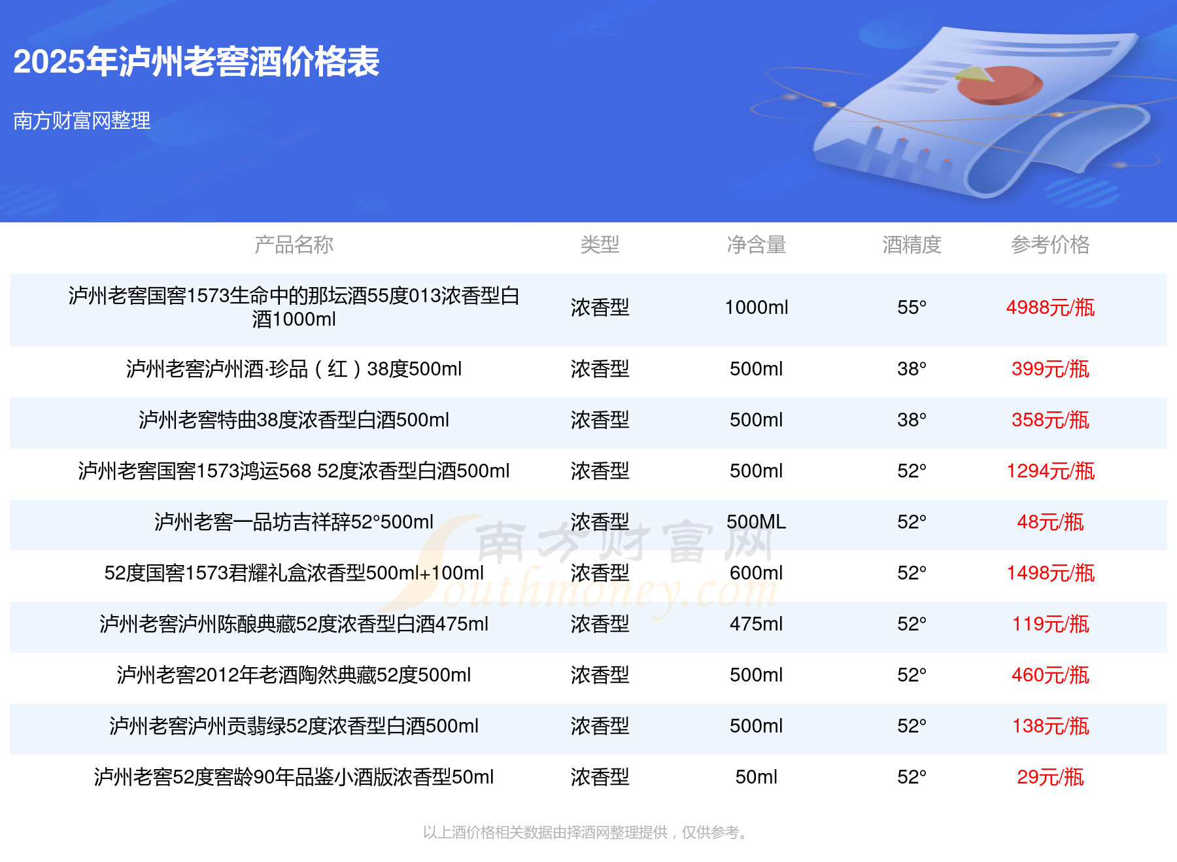Image resolution: width=1177 pixels, height=862 pixels.
Task: Click the 50ml net content value
Action: (756, 777)
